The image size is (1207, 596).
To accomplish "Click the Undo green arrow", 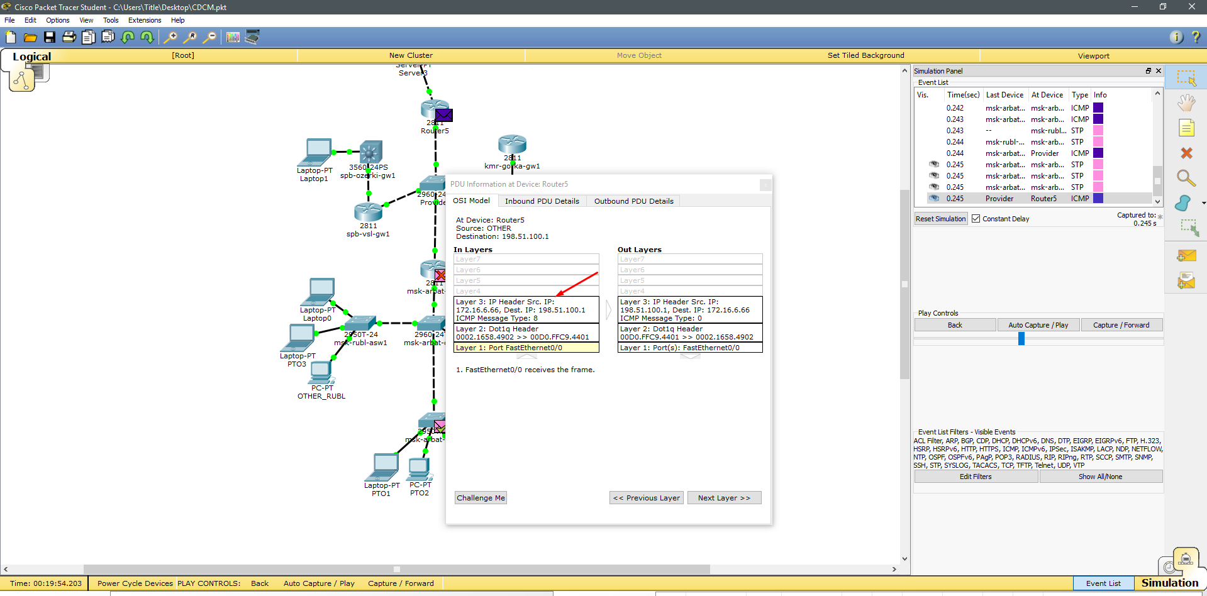I will [128, 37].
